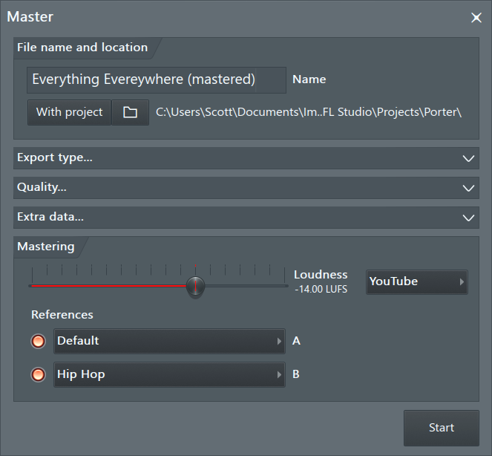Click the Export type chevron arrow

click(468, 158)
